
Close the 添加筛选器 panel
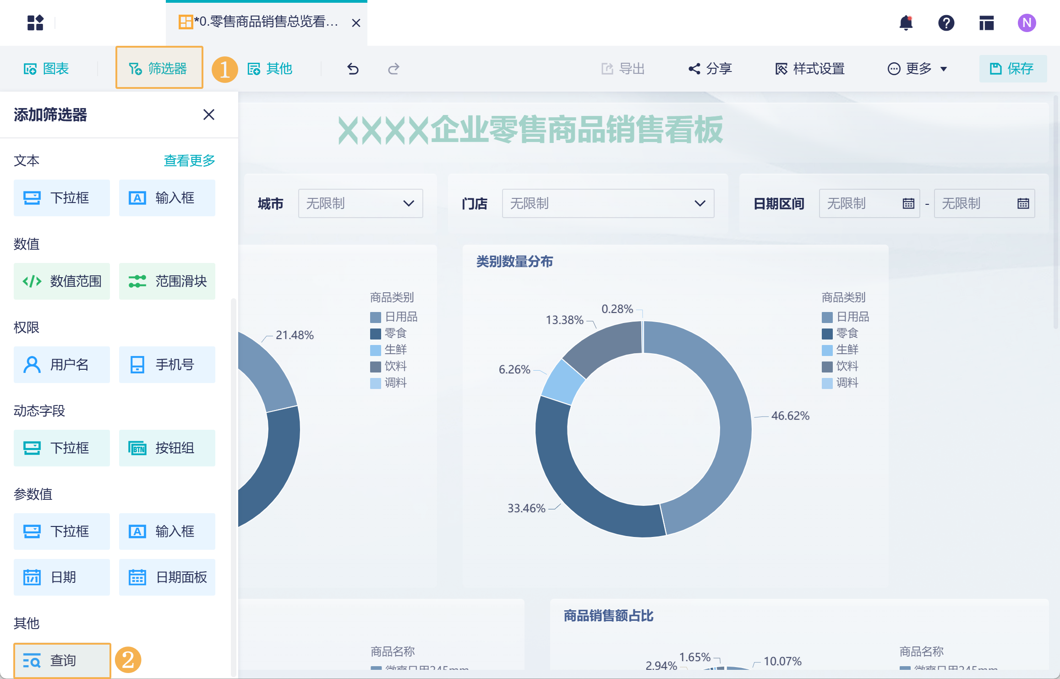click(x=209, y=115)
